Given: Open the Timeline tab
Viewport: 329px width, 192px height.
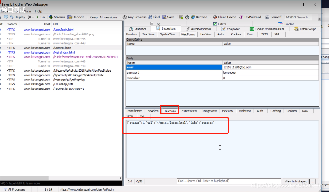Looking at the screenshot, I should (x=287, y=24).
